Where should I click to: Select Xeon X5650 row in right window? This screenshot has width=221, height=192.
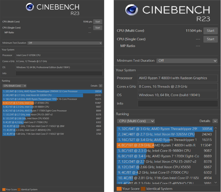[x=165, y=167]
